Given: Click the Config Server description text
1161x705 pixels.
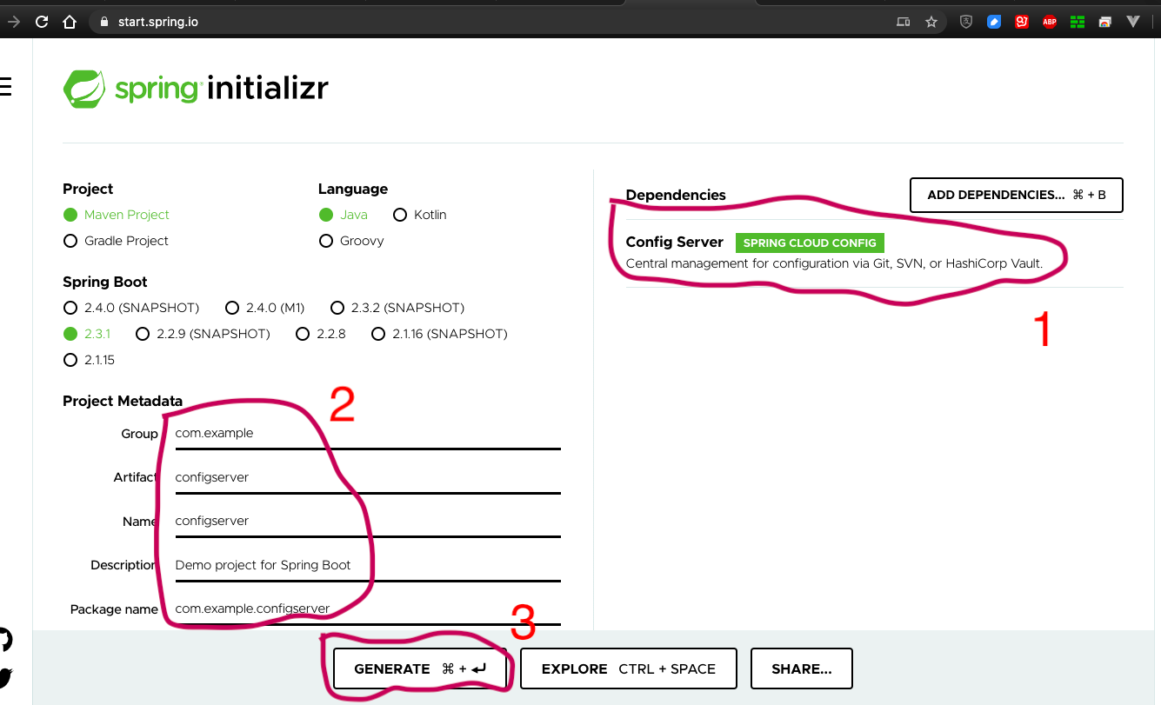Looking at the screenshot, I should click(834, 263).
